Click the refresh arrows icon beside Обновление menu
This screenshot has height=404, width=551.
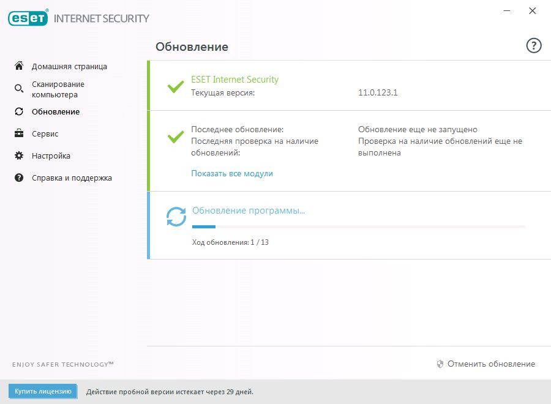point(19,111)
